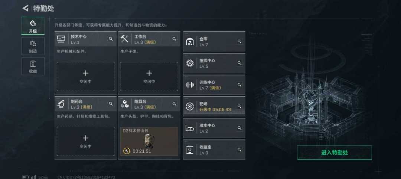401x179 pixels.
Task: View 训练中心 details using magnifier icon
Action: [x=239, y=85]
